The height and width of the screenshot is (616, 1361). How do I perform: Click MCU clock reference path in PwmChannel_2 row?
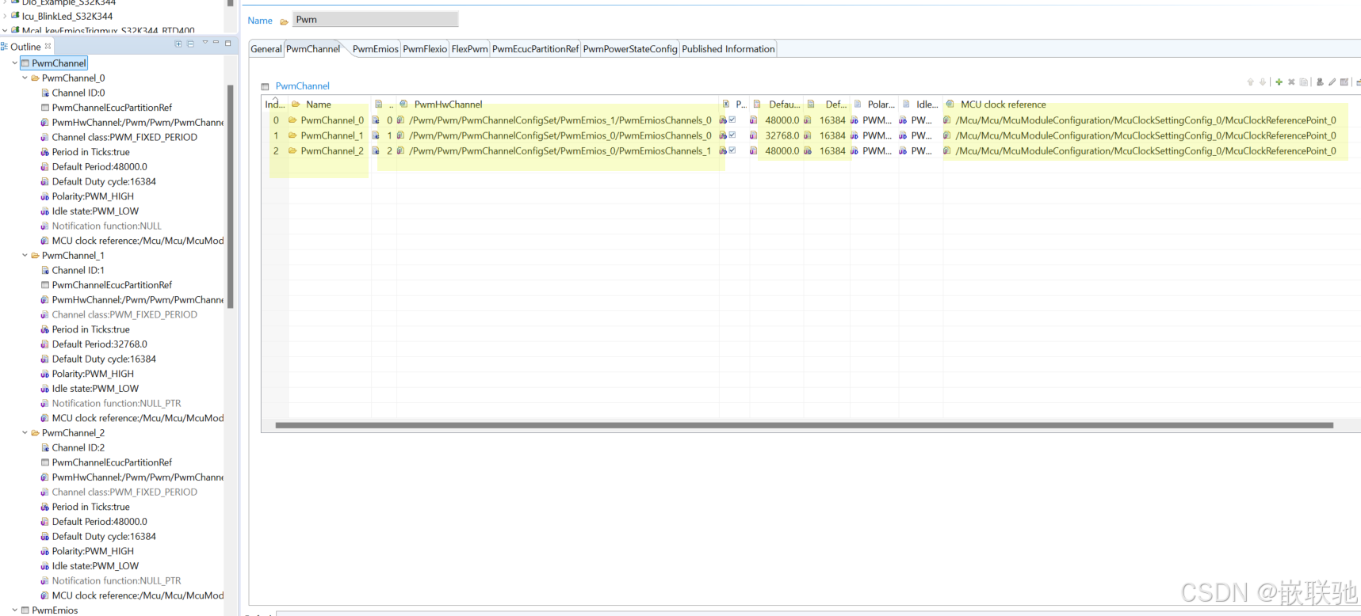point(1146,150)
